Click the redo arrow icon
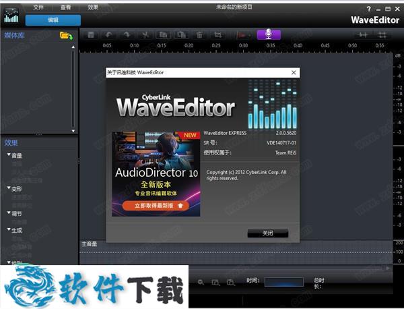The image size is (404, 309). [127, 34]
